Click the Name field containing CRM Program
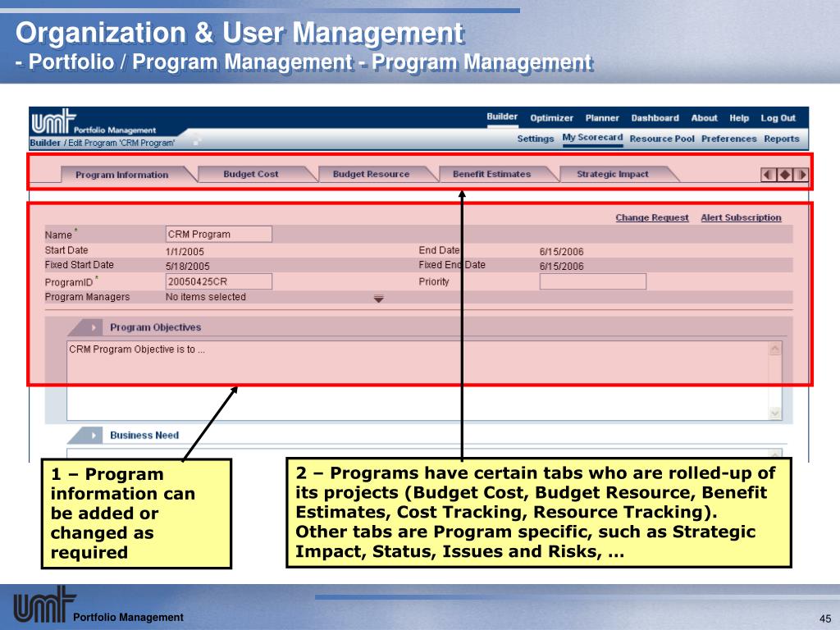Image resolution: width=840 pixels, height=630 pixels. pyautogui.click(x=218, y=234)
